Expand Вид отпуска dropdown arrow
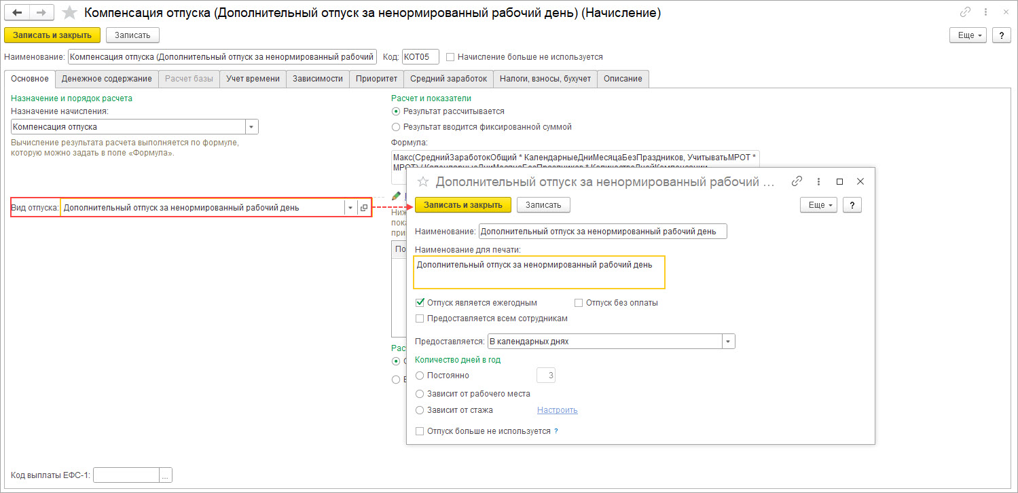 click(350, 208)
